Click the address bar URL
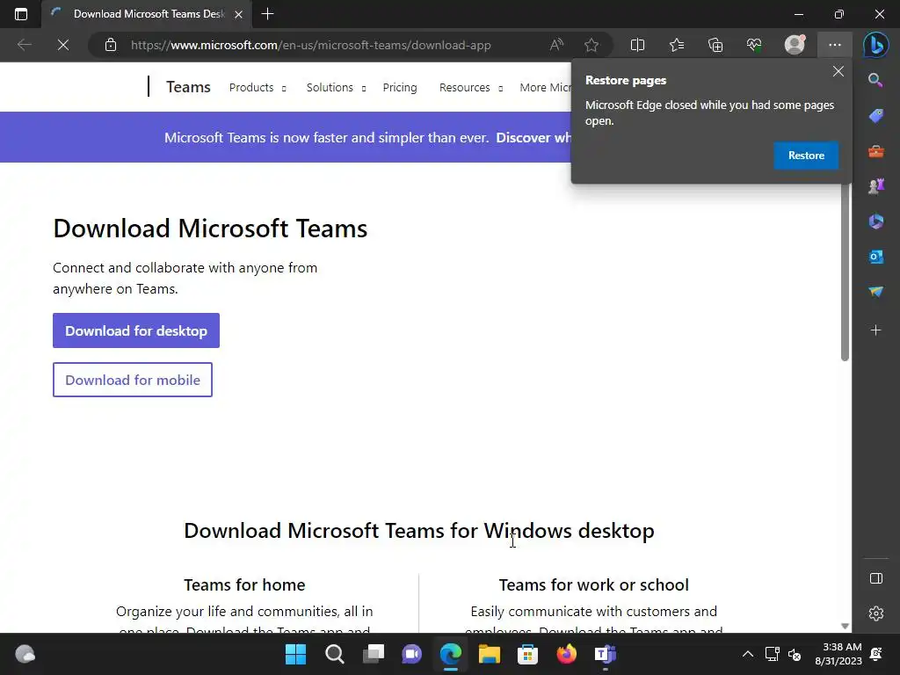 point(310,45)
